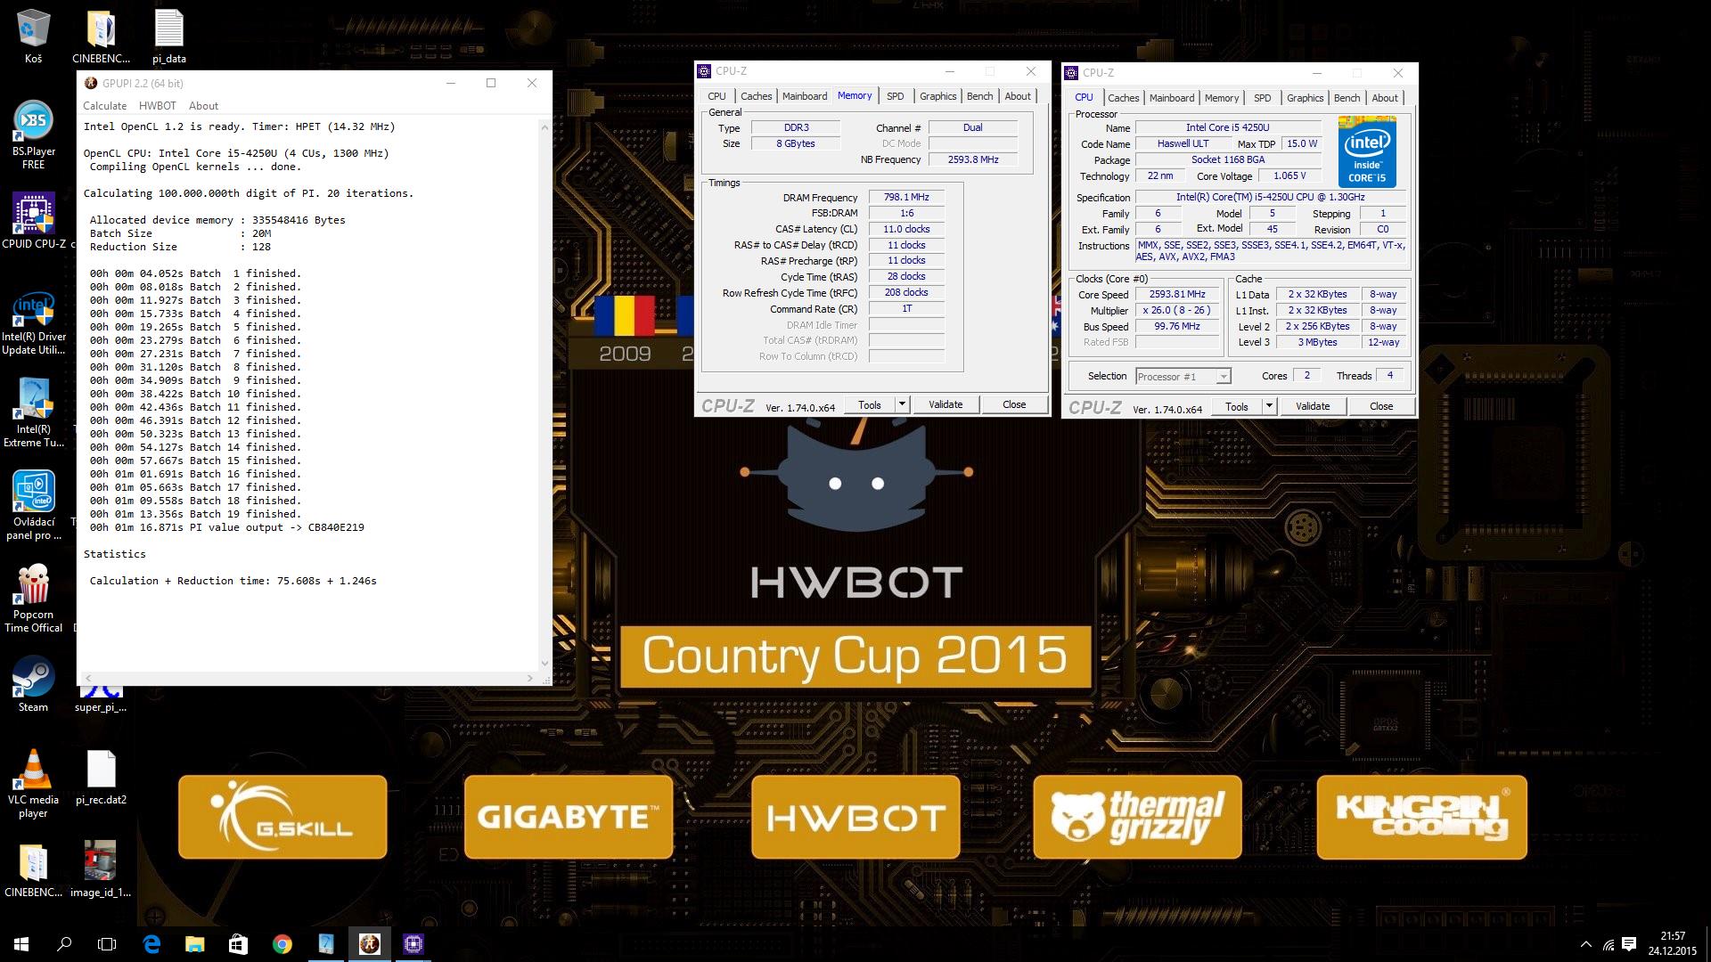The height and width of the screenshot is (962, 1711).
Task: Open the pi_data file icon
Action: coord(169,36)
